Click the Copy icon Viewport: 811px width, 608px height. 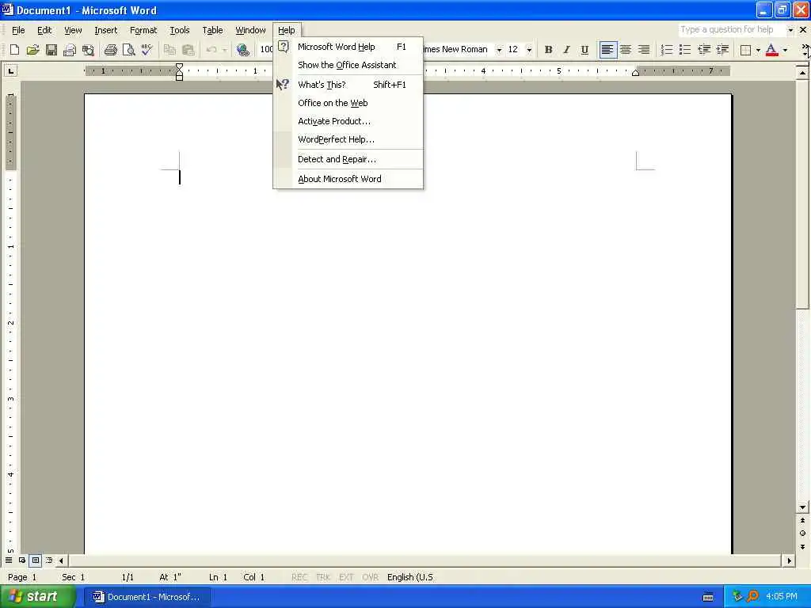(169, 50)
